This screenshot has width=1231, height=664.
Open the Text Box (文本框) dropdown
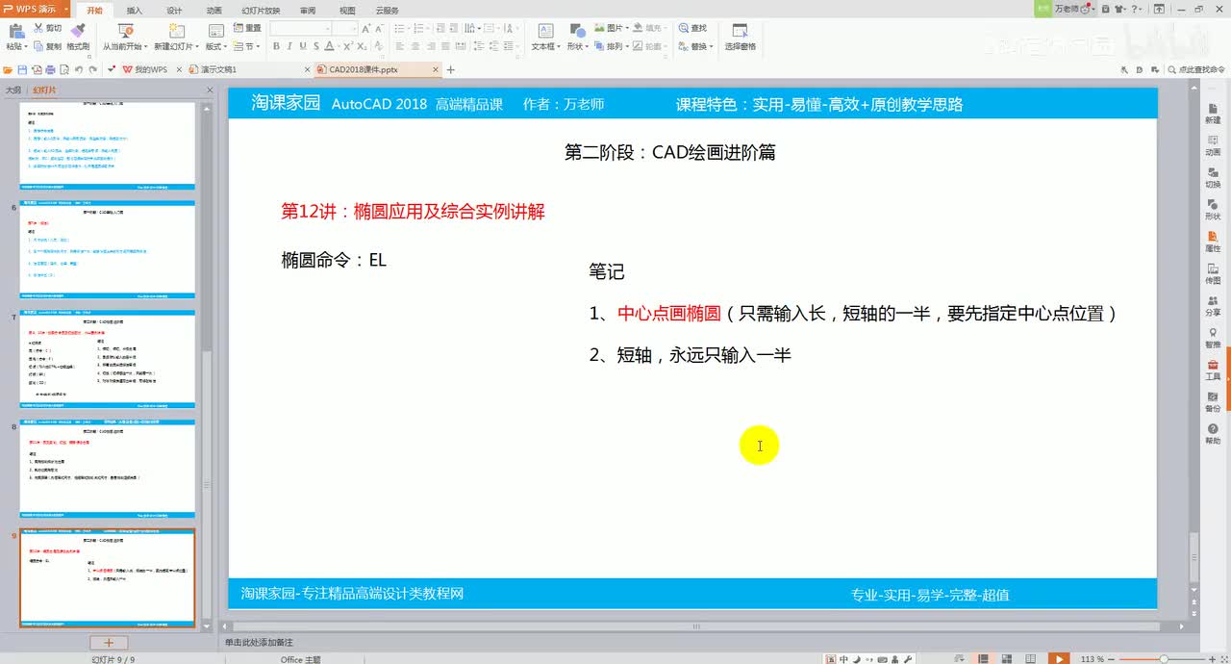tap(544, 46)
